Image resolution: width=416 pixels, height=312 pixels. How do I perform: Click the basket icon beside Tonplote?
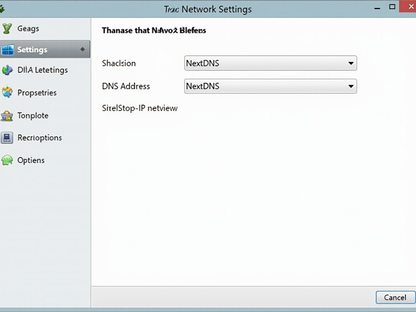pyautogui.click(x=7, y=116)
